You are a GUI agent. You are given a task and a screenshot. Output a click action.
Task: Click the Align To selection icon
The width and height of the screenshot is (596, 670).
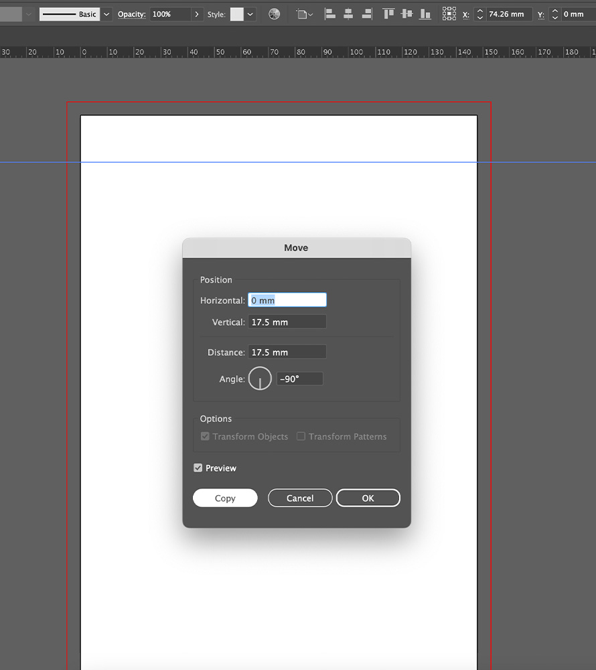(305, 14)
